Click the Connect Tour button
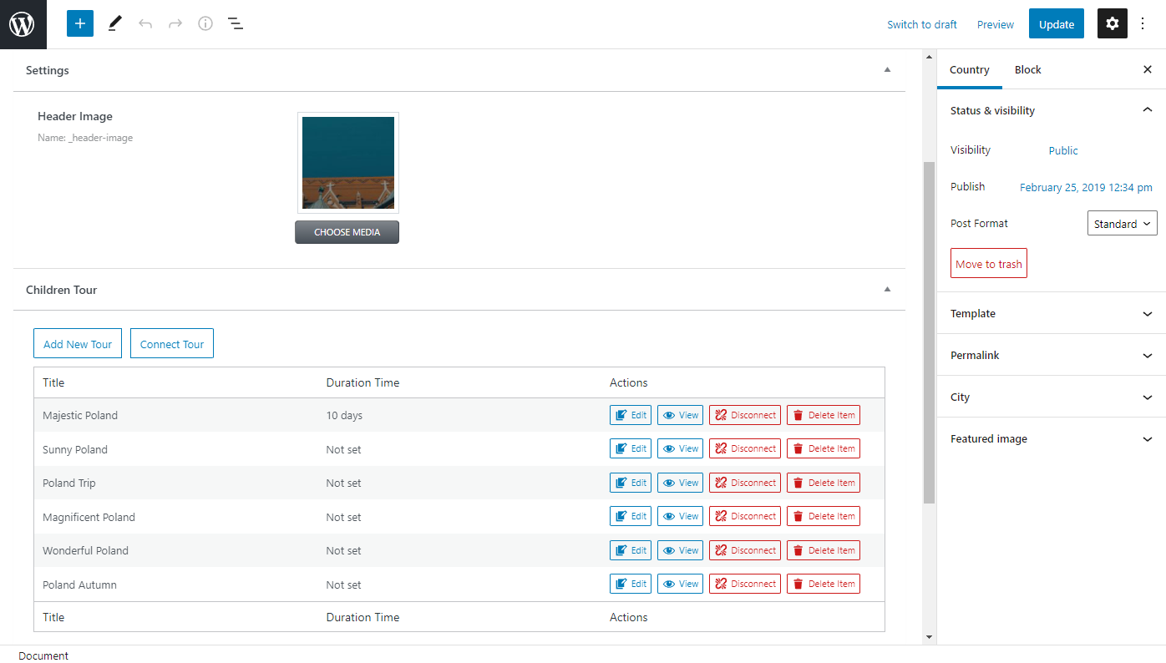1166x663 pixels. pyautogui.click(x=172, y=344)
